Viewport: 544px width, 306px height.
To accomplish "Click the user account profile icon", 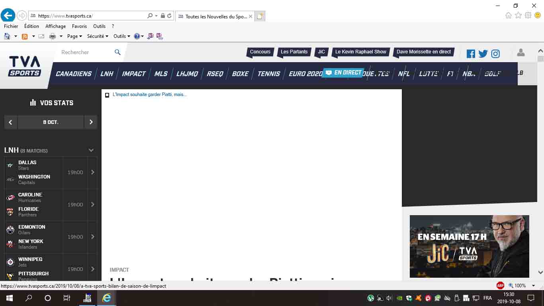I will pyautogui.click(x=521, y=53).
